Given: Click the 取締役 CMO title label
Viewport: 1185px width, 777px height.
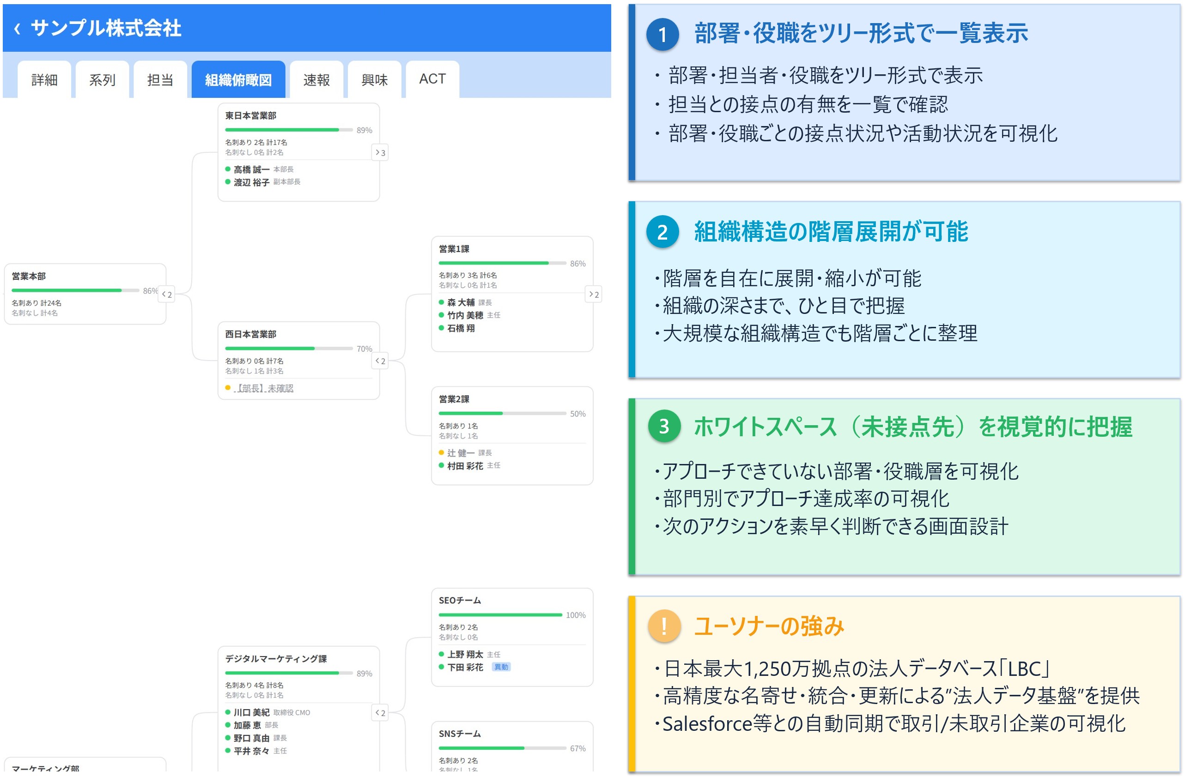Looking at the screenshot, I should [291, 713].
